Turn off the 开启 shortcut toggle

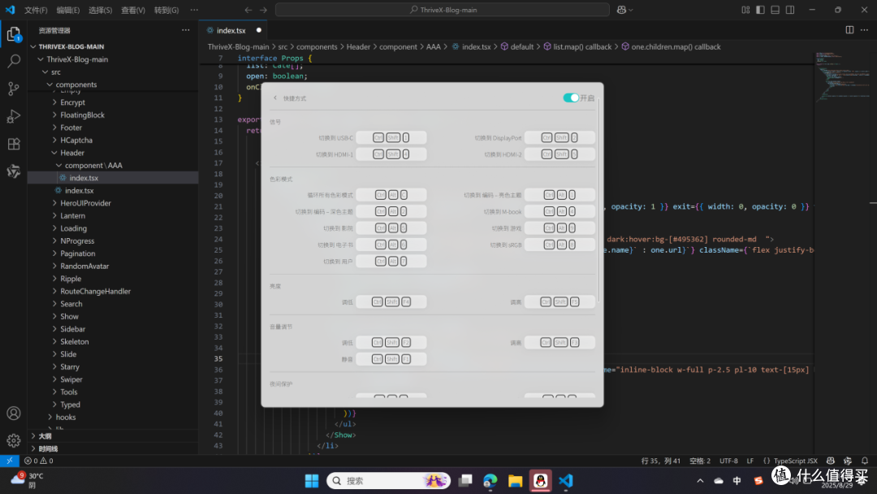tap(571, 97)
